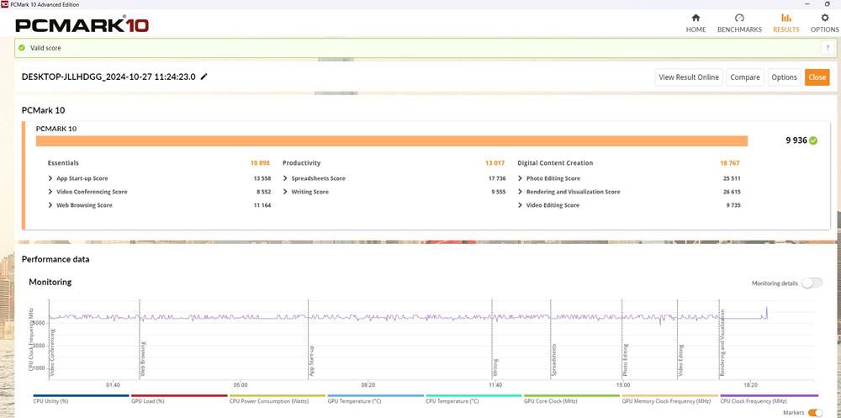The width and height of the screenshot is (841, 418).
Task: Click the Video Conferencing timeline marker
Action: (52, 352)
